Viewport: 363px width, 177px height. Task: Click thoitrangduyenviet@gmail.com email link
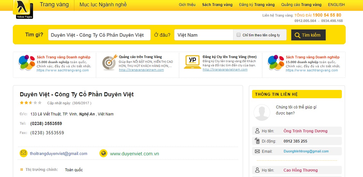pyautogui.click(x=59, y=153)
